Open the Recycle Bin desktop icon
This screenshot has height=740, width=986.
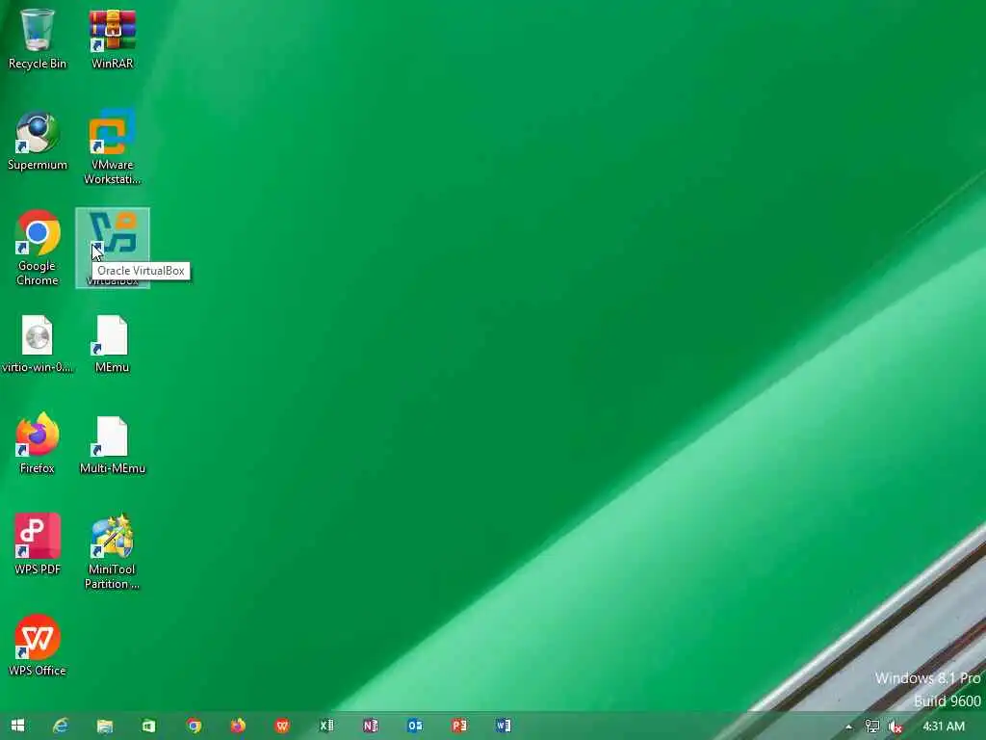[38, 38]
